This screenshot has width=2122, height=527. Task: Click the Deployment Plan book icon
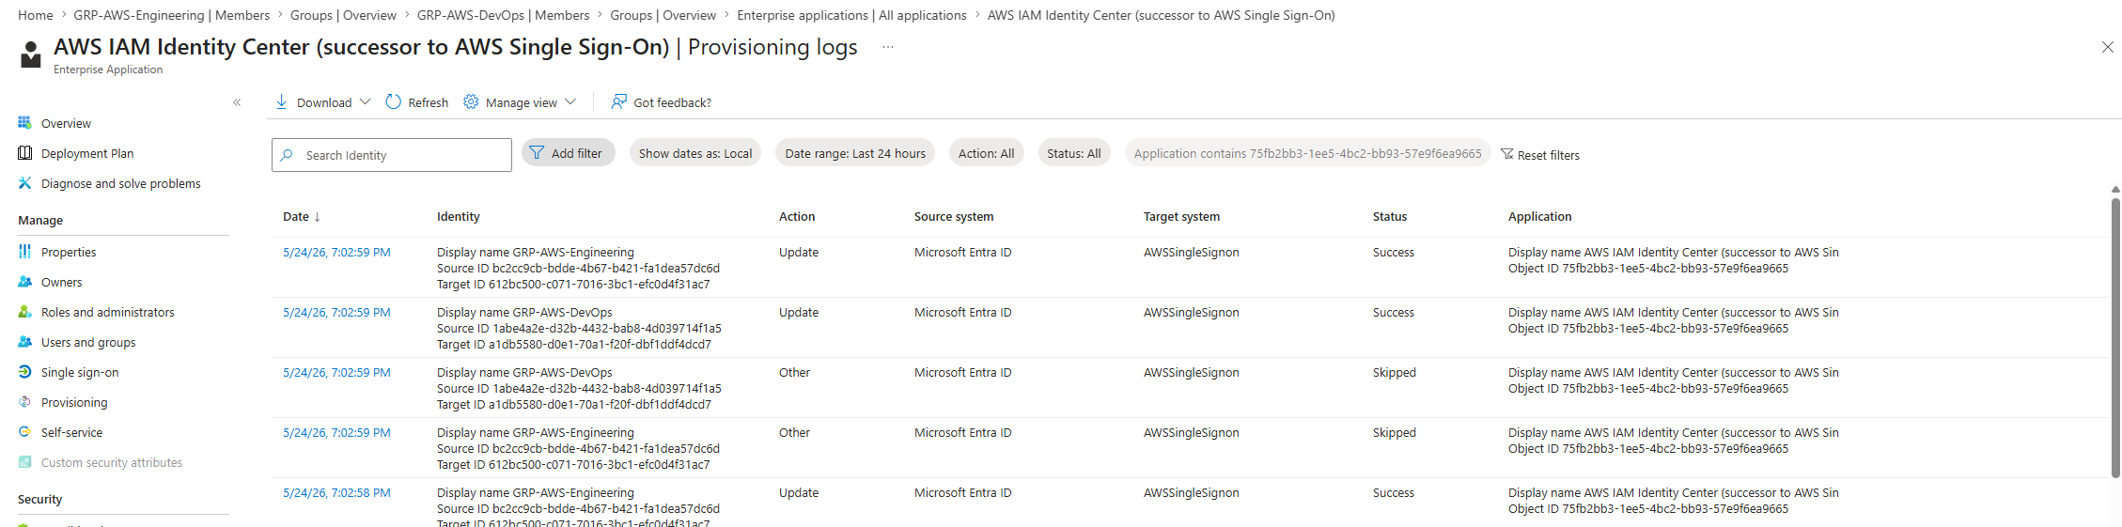(x=25, y=153)
